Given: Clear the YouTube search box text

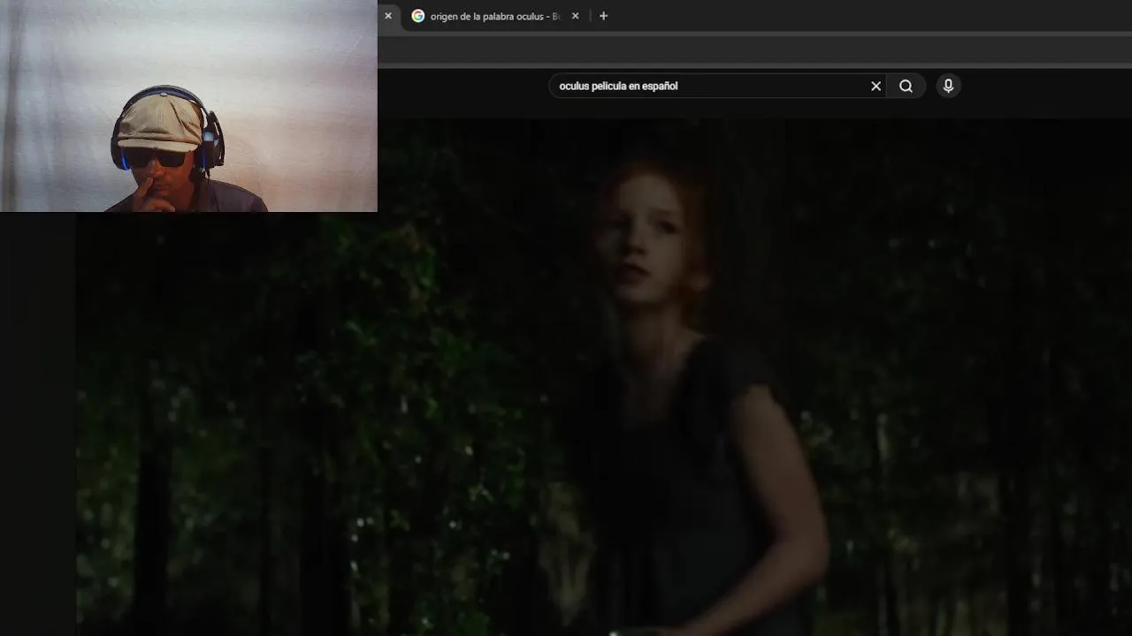Looking at the screenshot, I should pos(876,86).
